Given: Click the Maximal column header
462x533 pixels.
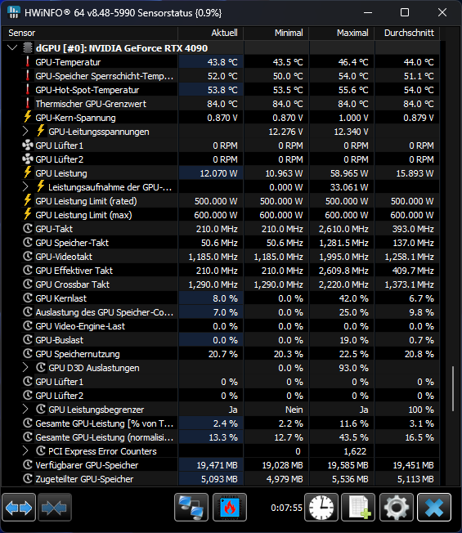Looking at the screenshot, I should coord(341,33).
